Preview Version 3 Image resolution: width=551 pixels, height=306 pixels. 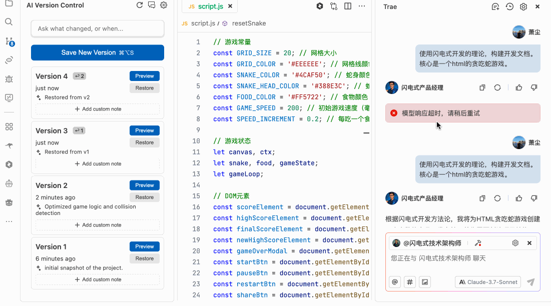point(145,130)
